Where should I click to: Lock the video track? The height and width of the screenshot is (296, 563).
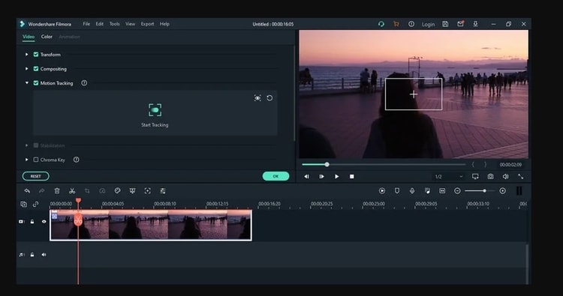click(x=32, y=222)
